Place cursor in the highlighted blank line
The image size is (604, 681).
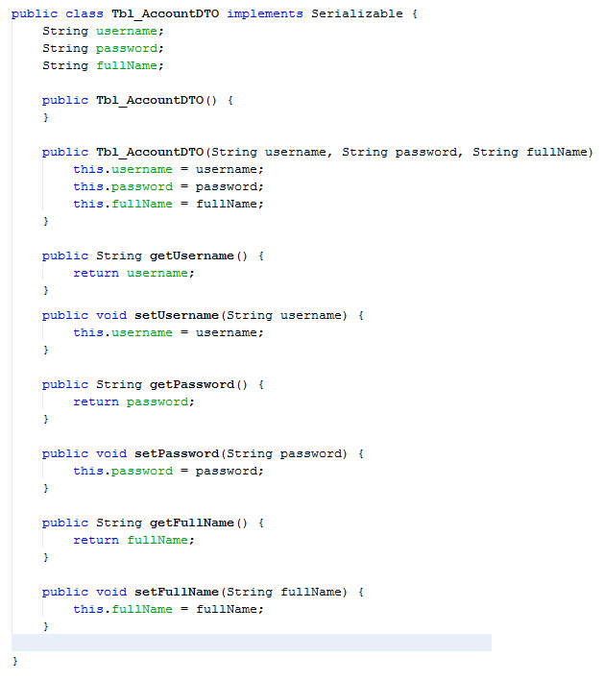[252, 643]
